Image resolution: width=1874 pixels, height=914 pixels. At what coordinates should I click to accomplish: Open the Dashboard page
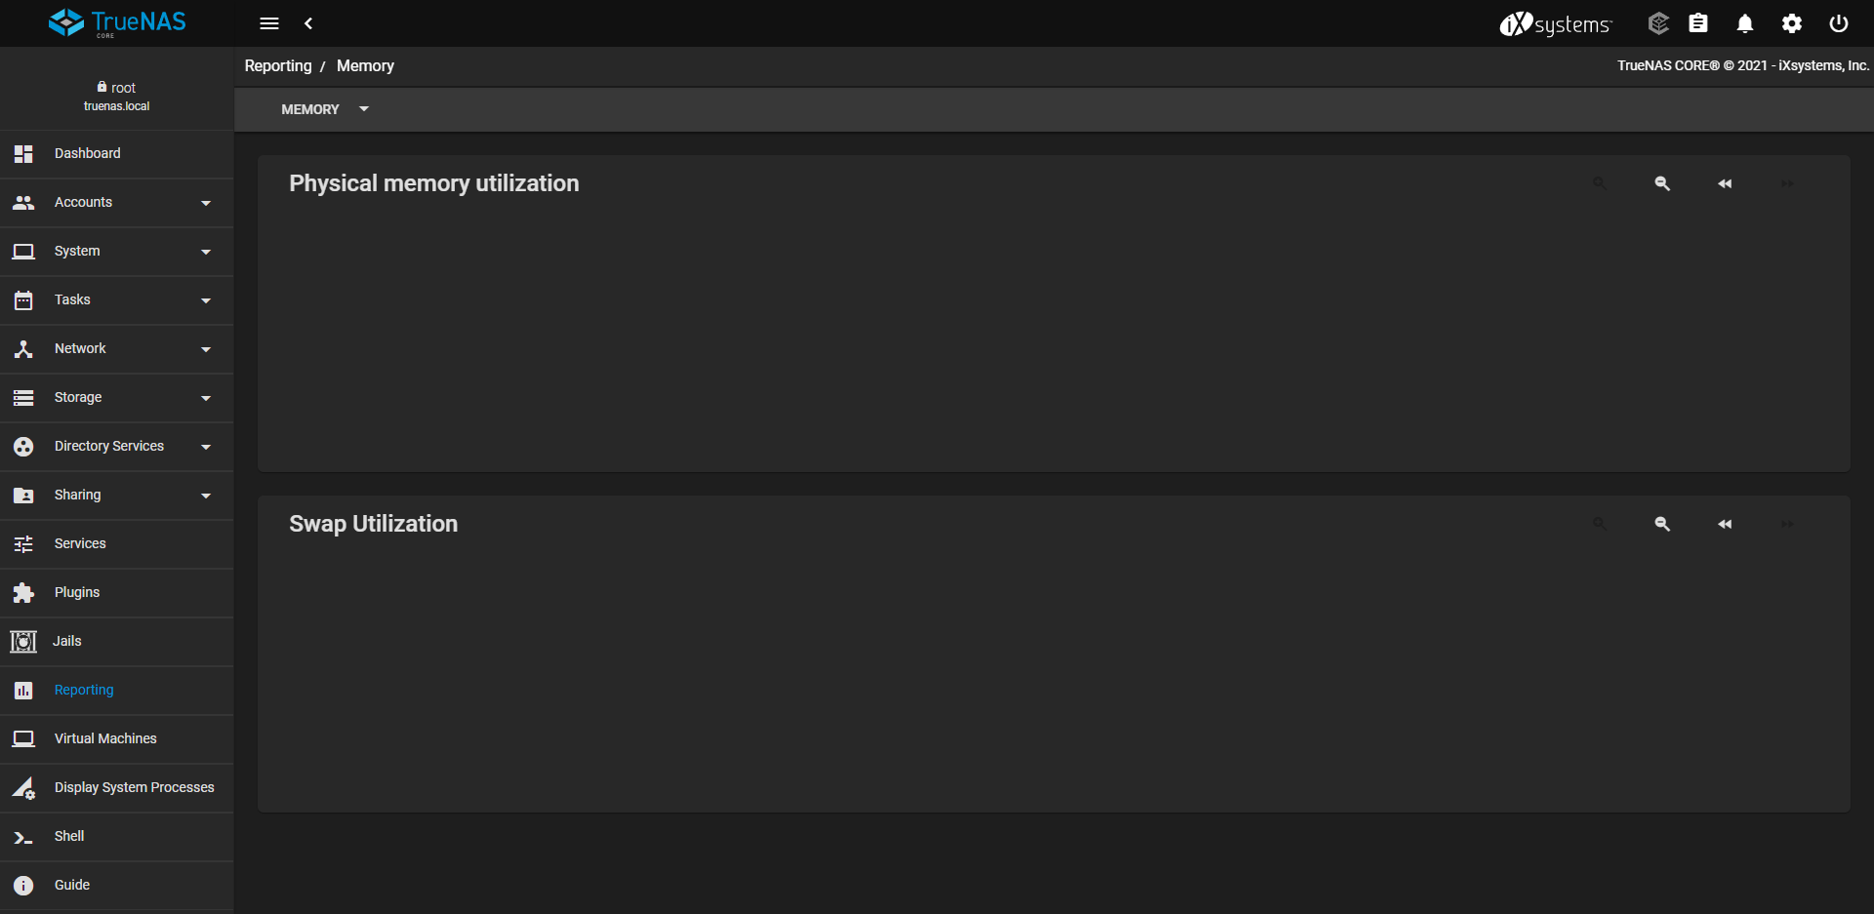[117, 154]
